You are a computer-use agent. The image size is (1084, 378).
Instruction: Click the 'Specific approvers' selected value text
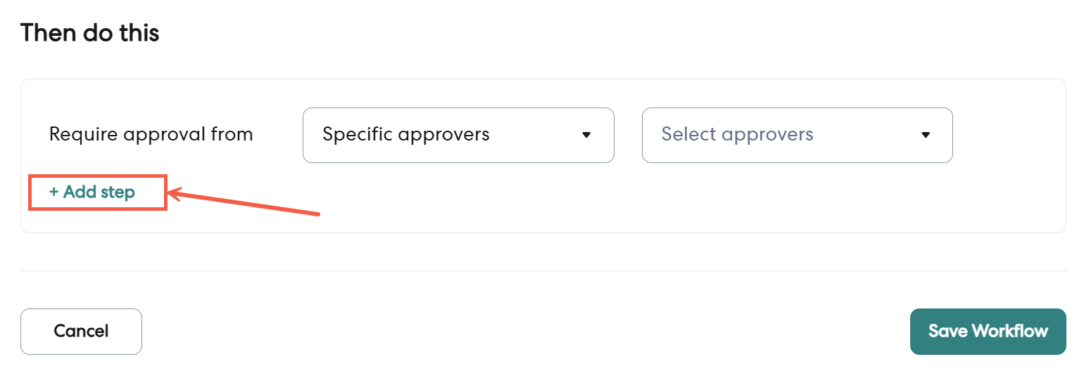click(405, 134)
